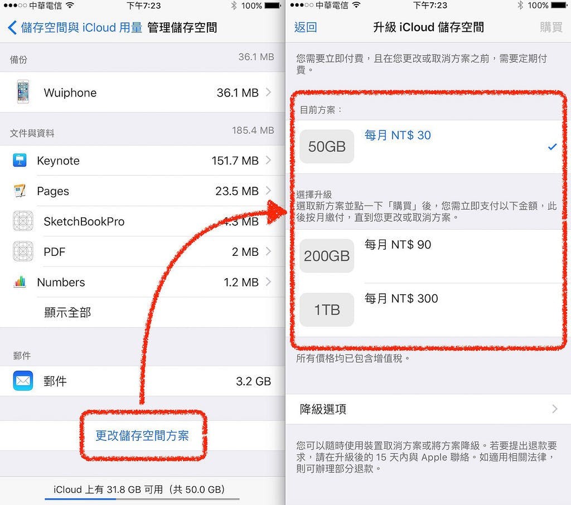Open Keynote 151.7 MB storage details
Image resolution: width=571 pixels, height=505 pixels.
click(143, 160)
